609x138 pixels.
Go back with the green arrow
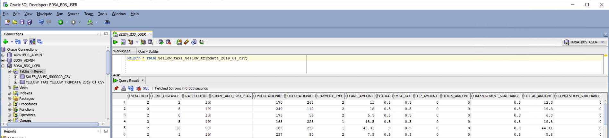[x=60, y=22]
